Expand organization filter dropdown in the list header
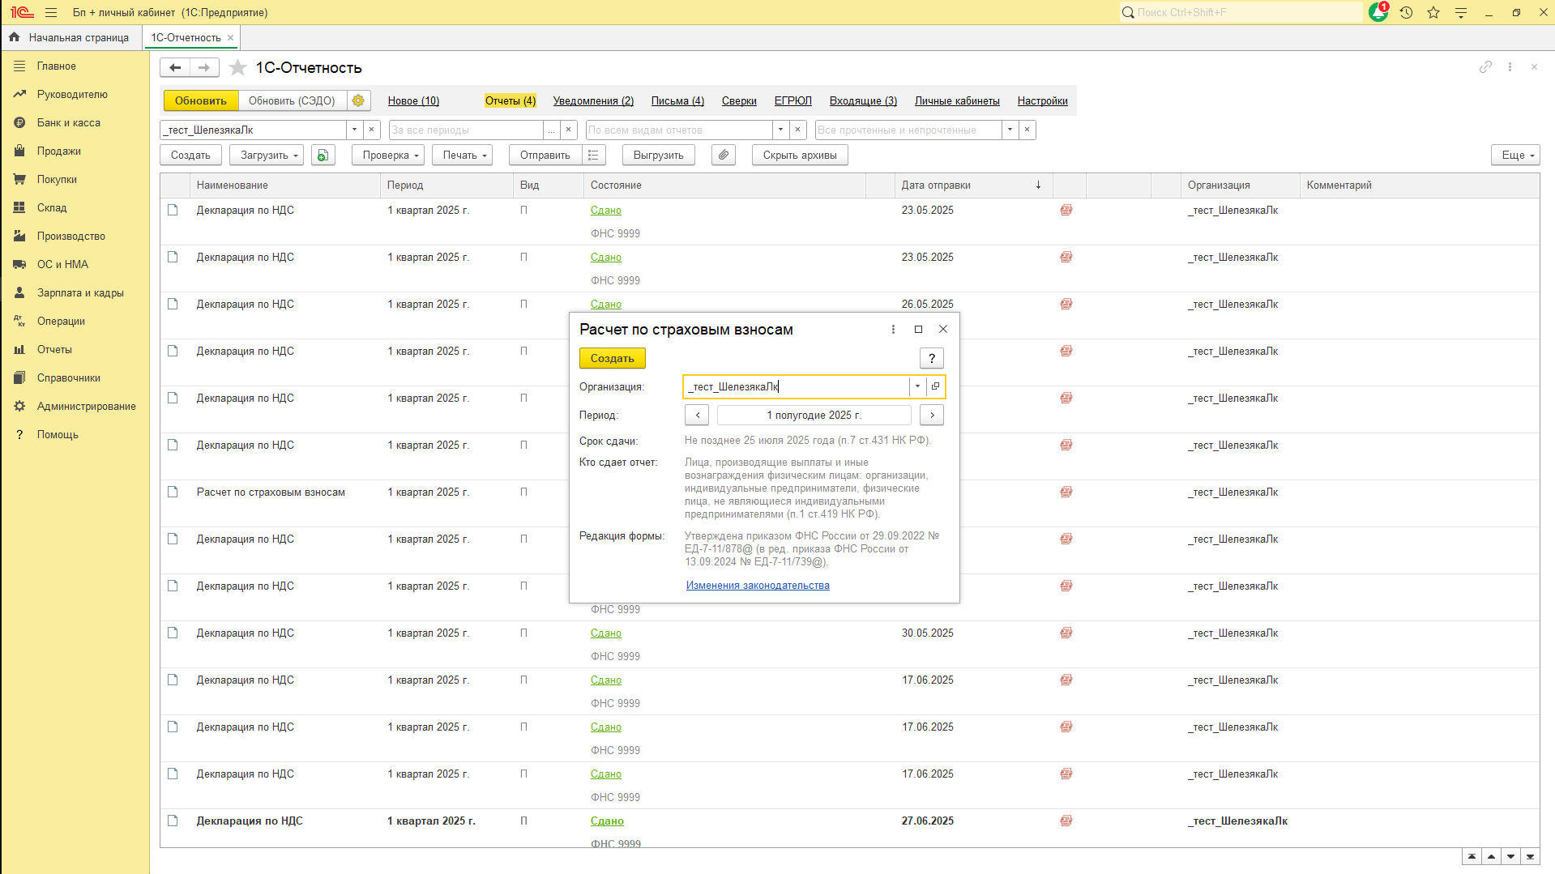The width and height of the screenshot is (1555, 874). 354,130
